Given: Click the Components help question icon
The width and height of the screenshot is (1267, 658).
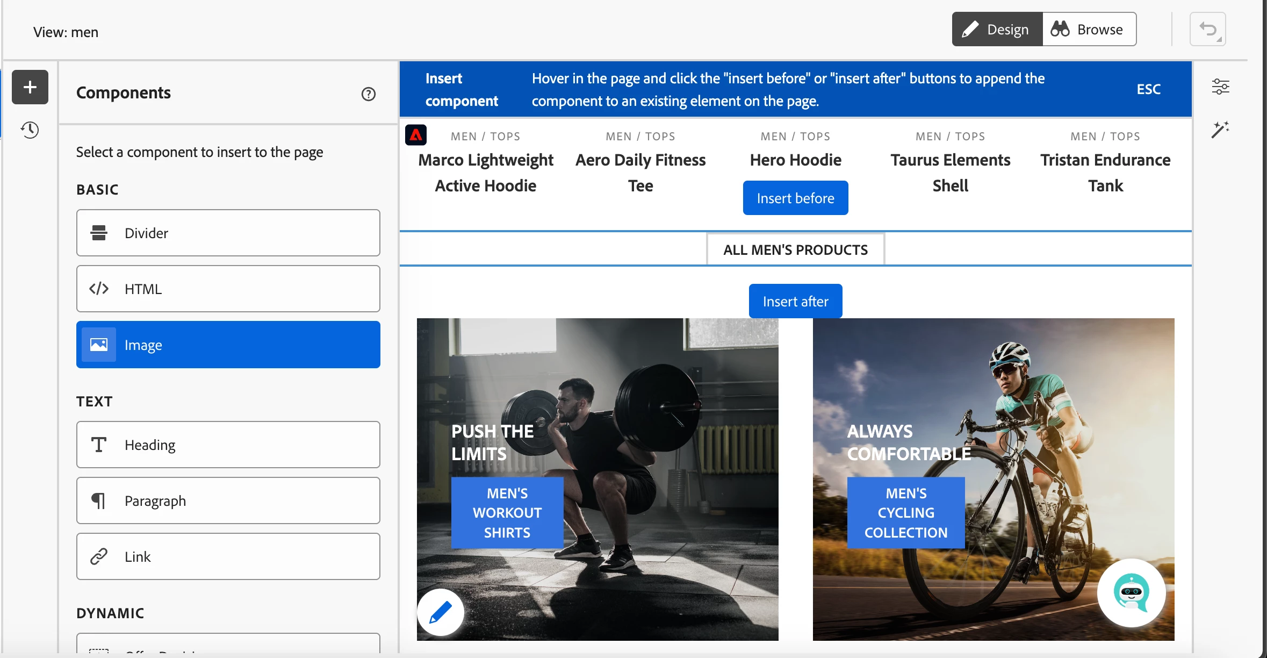Looking at the screenshot, I should tap(368, 94).
